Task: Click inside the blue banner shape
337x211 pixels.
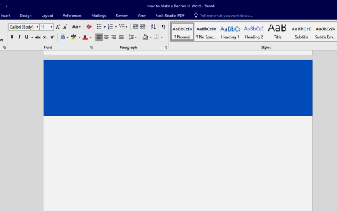Action: pos(178,88)
